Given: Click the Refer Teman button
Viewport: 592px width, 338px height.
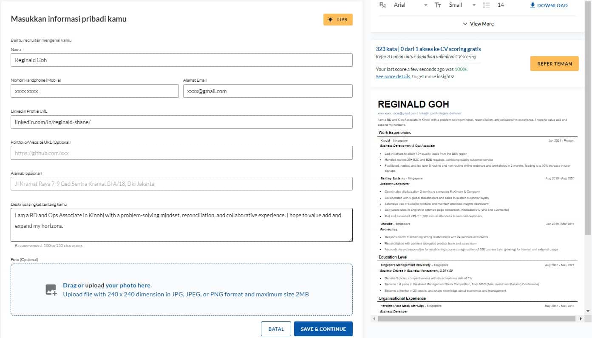Looking at the screenshot, I should click(x=554, y=64).
